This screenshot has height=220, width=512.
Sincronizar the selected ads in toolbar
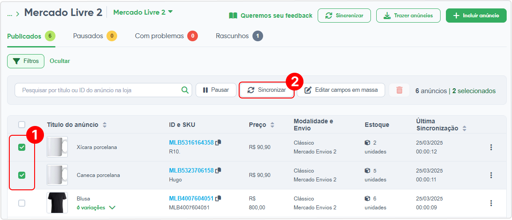267,90
